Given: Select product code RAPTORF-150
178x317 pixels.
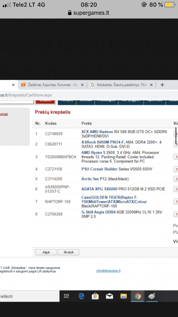Looking at the screenshot, I should (58, 202).
